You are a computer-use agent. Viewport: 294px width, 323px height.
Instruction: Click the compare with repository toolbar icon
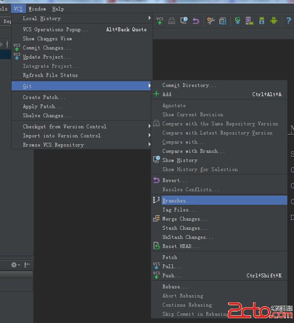coord(171,21)
